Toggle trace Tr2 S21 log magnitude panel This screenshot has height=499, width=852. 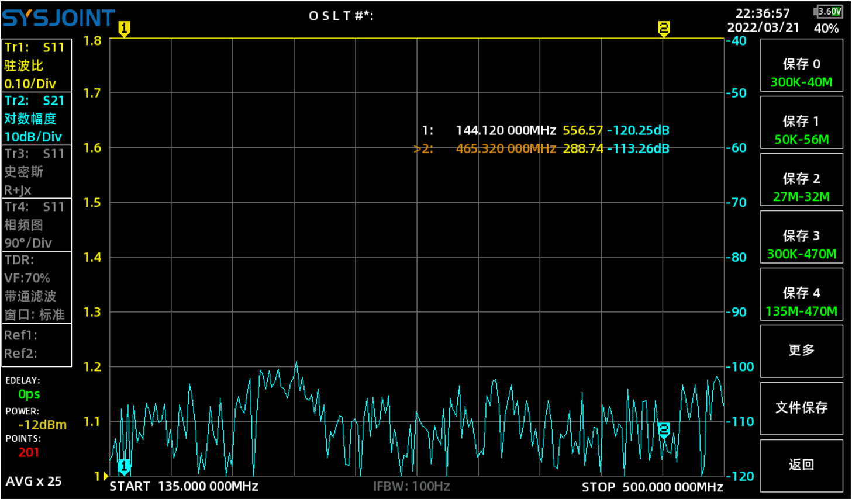37,119
